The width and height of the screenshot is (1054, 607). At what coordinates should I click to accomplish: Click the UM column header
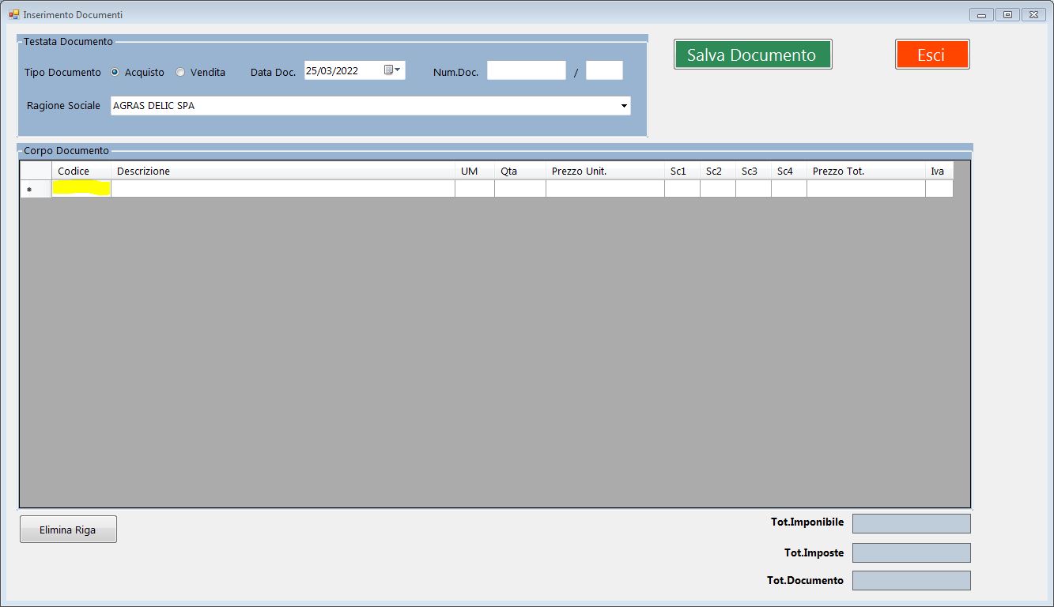pyautogui.click(x=474, y=171)
